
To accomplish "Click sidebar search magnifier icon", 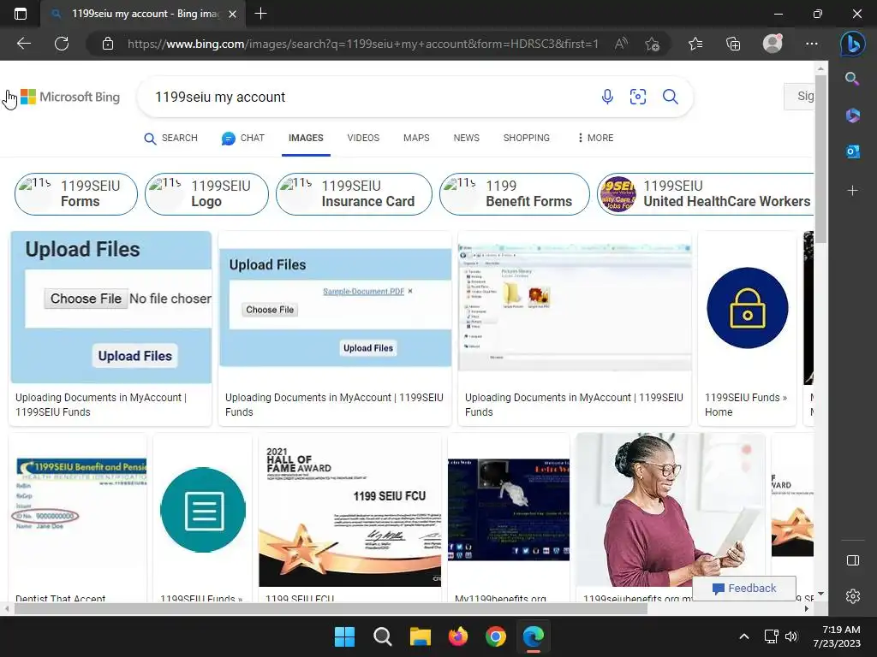I will pyautogui.click(x=852, y=79).
